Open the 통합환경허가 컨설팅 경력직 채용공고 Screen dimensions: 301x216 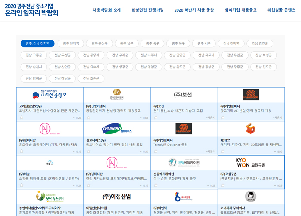[113, 111]
